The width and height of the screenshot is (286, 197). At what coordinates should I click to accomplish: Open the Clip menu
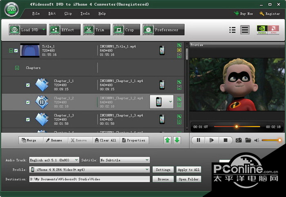[x=68, y=13]
